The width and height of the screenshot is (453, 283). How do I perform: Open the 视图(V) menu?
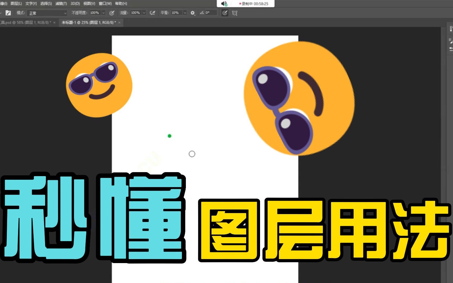click(89, 4)
